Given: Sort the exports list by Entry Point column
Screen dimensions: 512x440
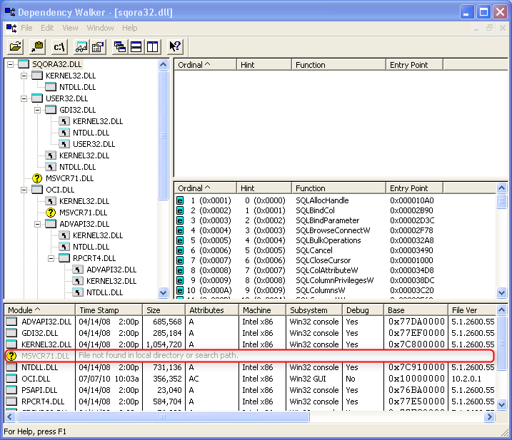Looking at the screenshot, I should click(414, 188).
